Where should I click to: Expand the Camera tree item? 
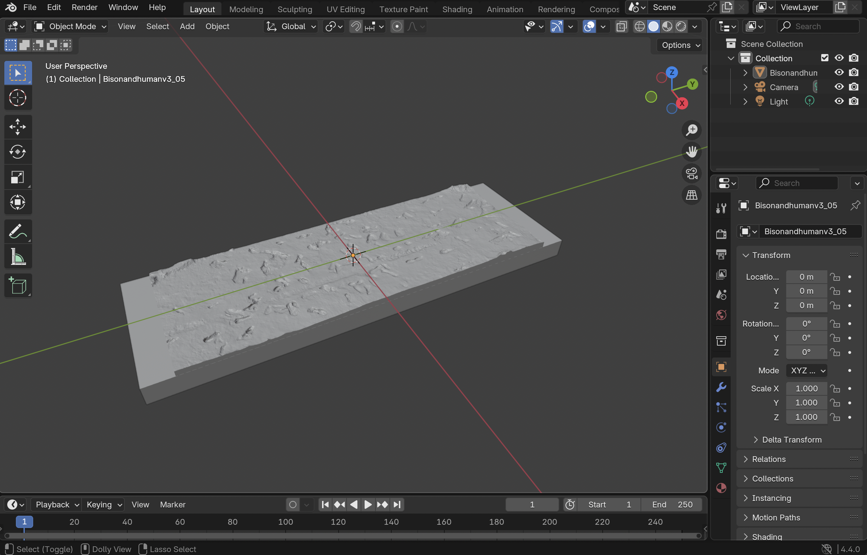point(745,87)
